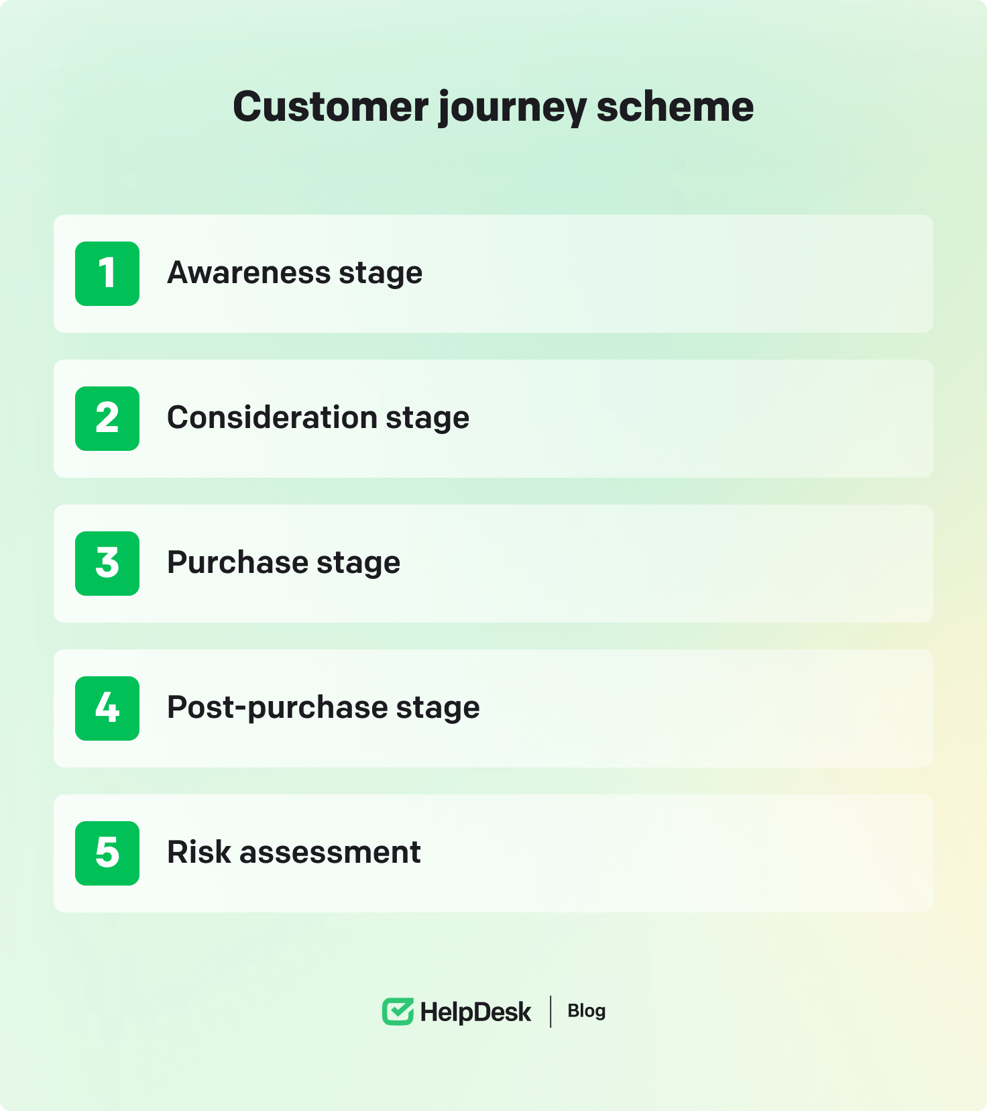Select the green number 2 badge
Viewport: 987px width, 1111px height.
pyautogui.click(x=107, y=419)
